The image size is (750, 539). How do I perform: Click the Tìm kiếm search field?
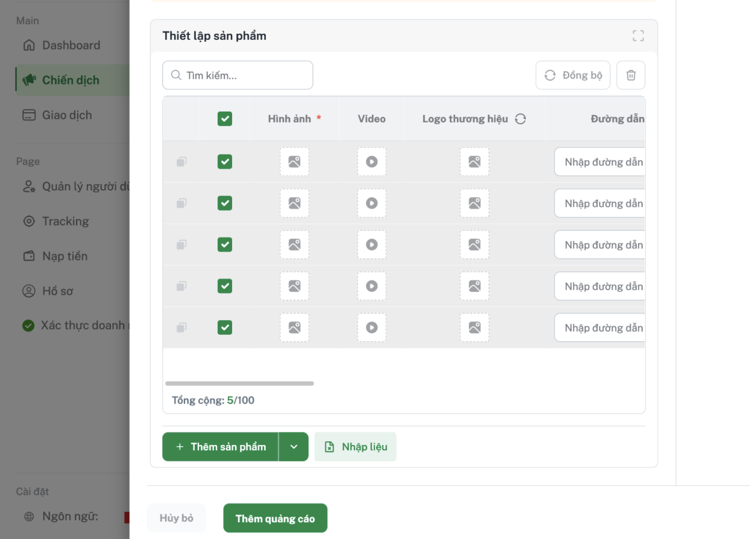pyautogui.click(x=238, y=75)
